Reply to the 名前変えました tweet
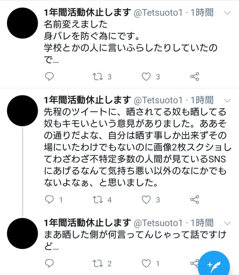239x275 pixels. pos(49,76)
